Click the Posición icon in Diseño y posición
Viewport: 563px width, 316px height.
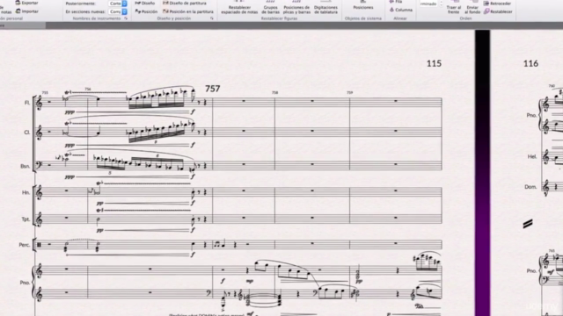(137, 11)
